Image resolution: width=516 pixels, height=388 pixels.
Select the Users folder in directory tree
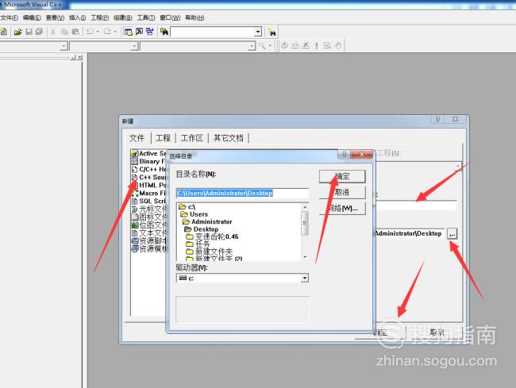(x=194, y=214)
